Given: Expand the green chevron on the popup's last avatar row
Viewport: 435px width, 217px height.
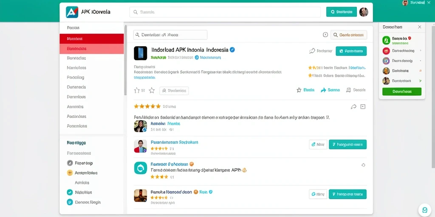Looking at the screenshot, I should coord(421,81).
